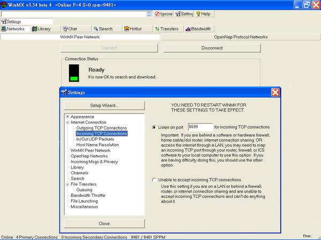
Task: Click the top input field stepper arrows
Action: [149, 14]
